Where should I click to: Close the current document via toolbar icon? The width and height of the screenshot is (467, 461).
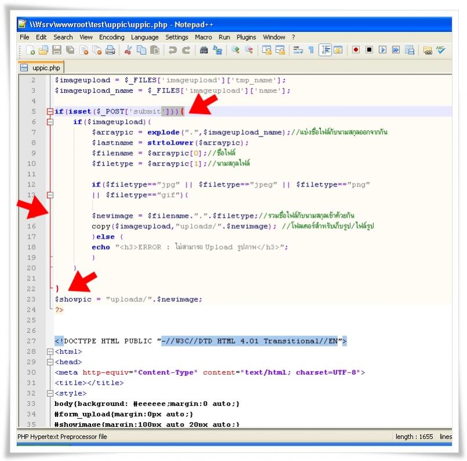click(x=84, y=50)
